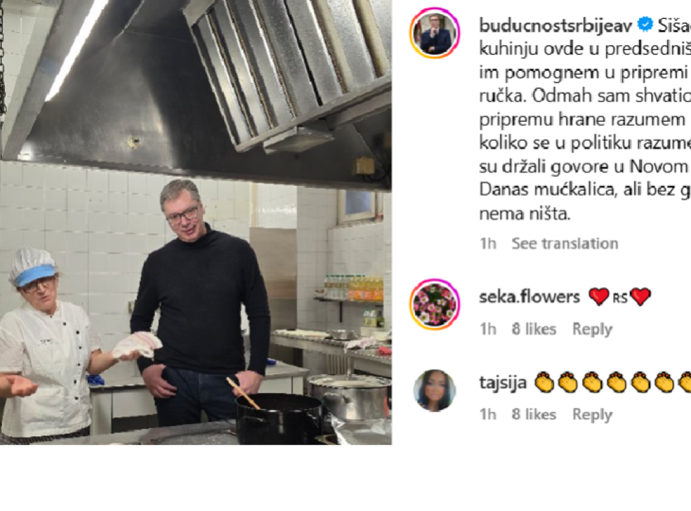
Task: Open buducnostsrbijeav profile avatar
Action: tap(435, 32)
